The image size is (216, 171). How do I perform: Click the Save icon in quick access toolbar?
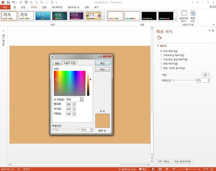point(8,2)
